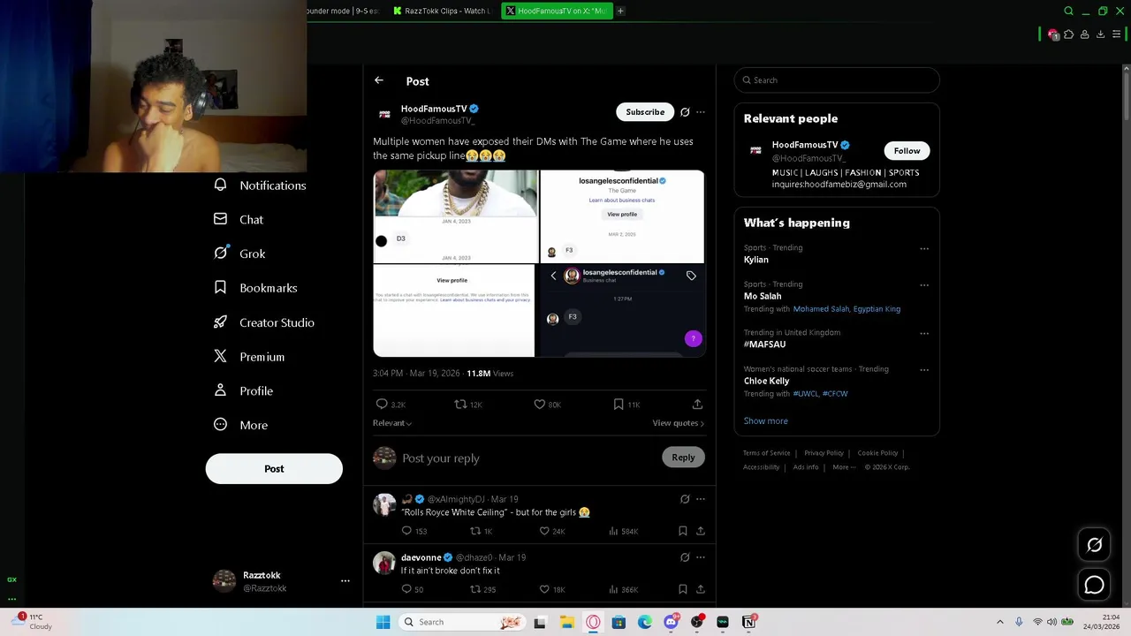Like the post with 80K likes
1131x636 pixels.
(547, 405)
